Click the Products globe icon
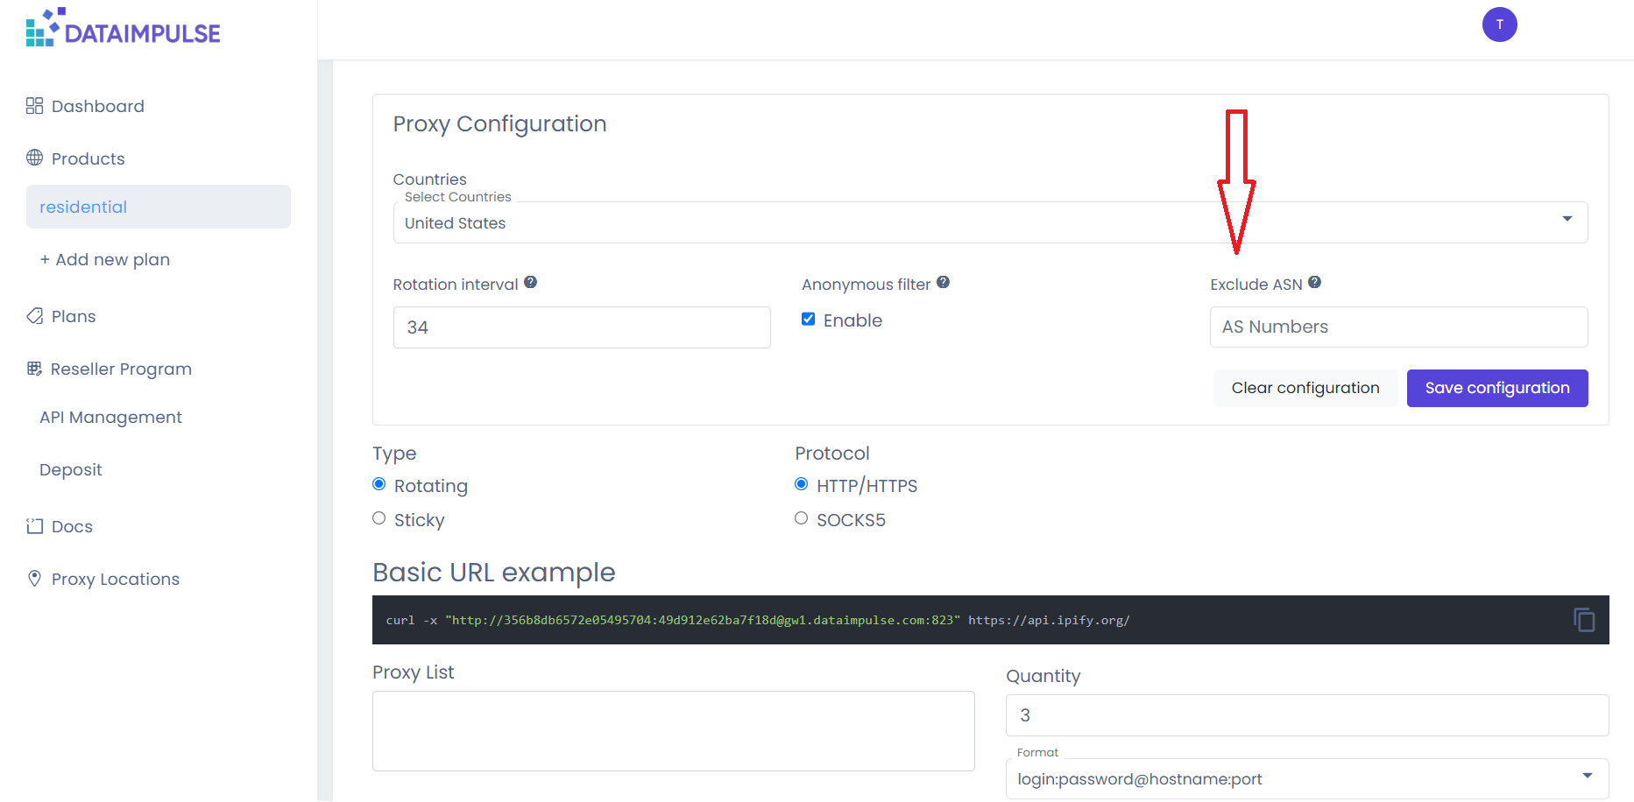Image resolution: width=1634 pixels, height=802 pixels. (x=34, y=158)
